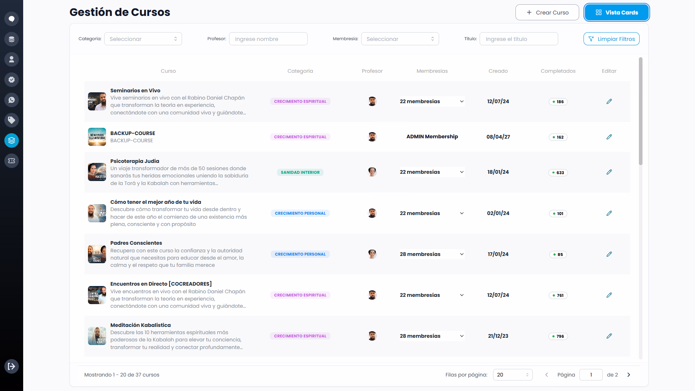Viewport: 695px width, 391px height.
Task: Click the logout icon at sidebar bottom
Action: [12, 366]
